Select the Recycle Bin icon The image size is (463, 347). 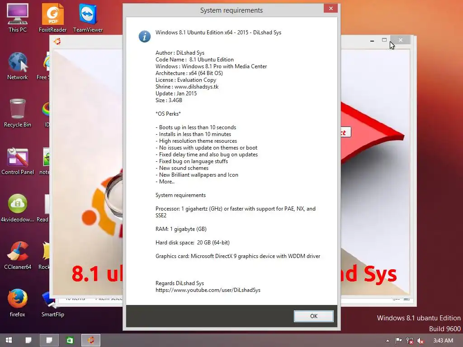(x=18, y=113)
